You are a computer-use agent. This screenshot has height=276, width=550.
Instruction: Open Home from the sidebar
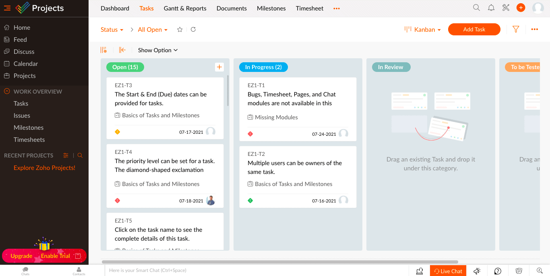pyautogui.click(x=22, y=27)
